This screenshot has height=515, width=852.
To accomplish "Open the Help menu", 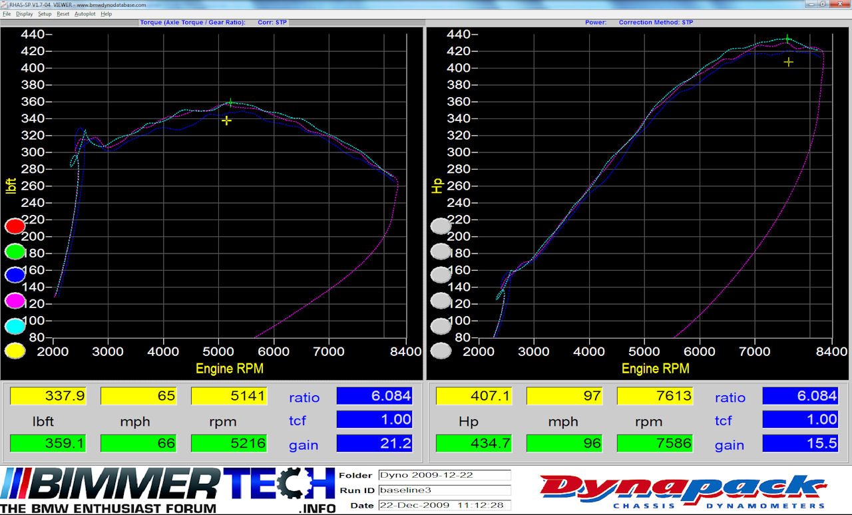I will pos(106,13).
